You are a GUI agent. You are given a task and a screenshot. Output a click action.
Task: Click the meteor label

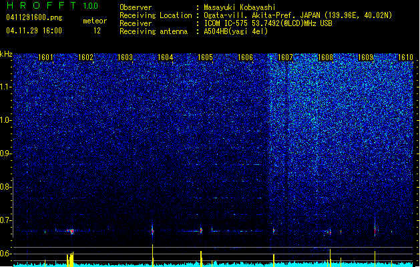click(95, 21)
